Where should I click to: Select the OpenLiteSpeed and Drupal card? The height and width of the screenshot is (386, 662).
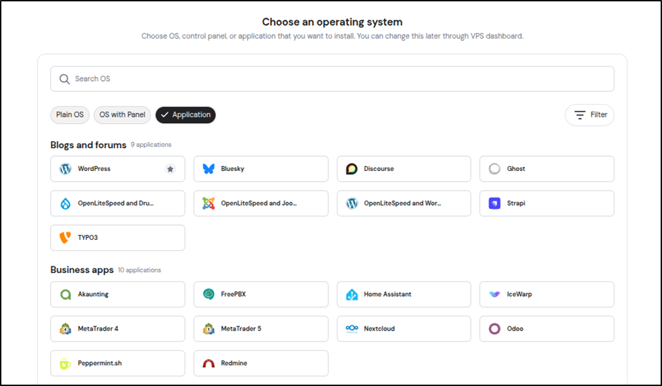click(x=118, y=203)
